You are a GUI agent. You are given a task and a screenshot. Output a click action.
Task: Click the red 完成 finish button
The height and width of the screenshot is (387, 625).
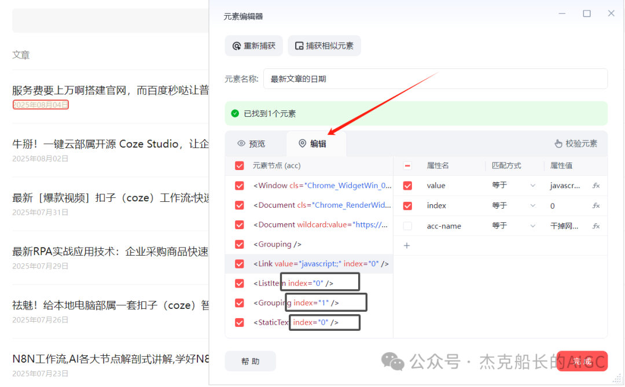pos(582,362)
